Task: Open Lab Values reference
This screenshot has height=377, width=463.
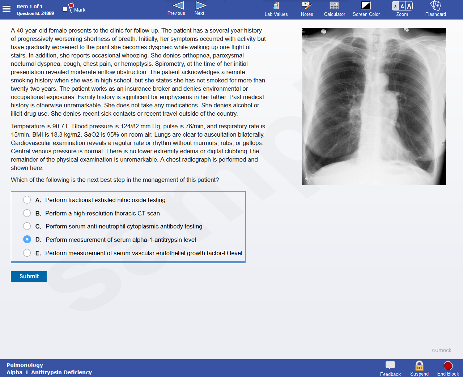Action: (276, 9)
